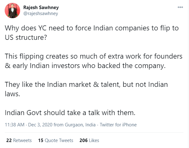Click the 15 quote tweet count number
Image resolution: width=189 pixels, height=148 pixels.
tap(41, 140)
